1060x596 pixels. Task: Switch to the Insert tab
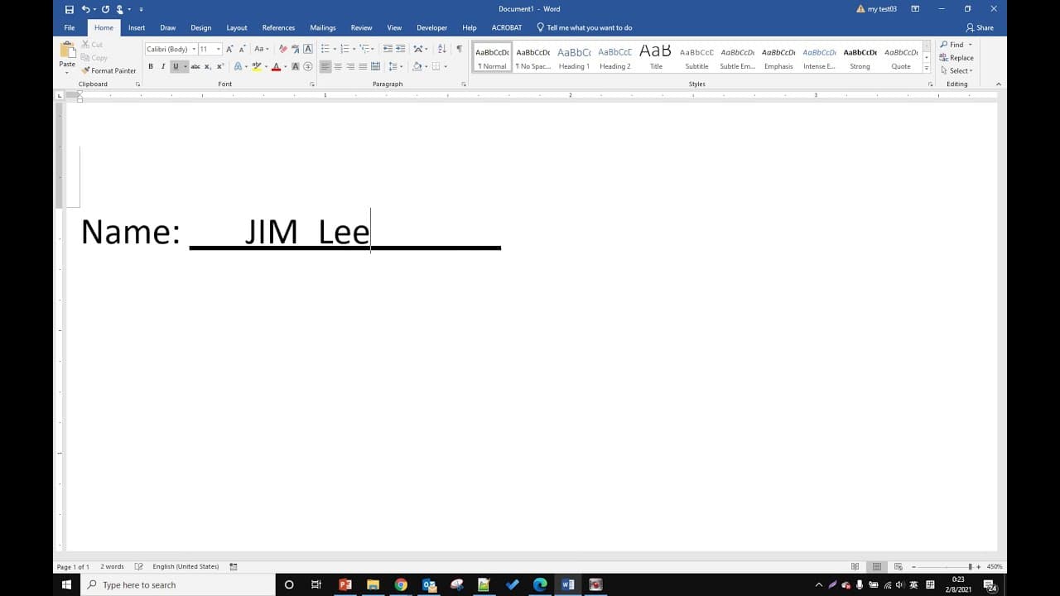click(x=137, y=27)
